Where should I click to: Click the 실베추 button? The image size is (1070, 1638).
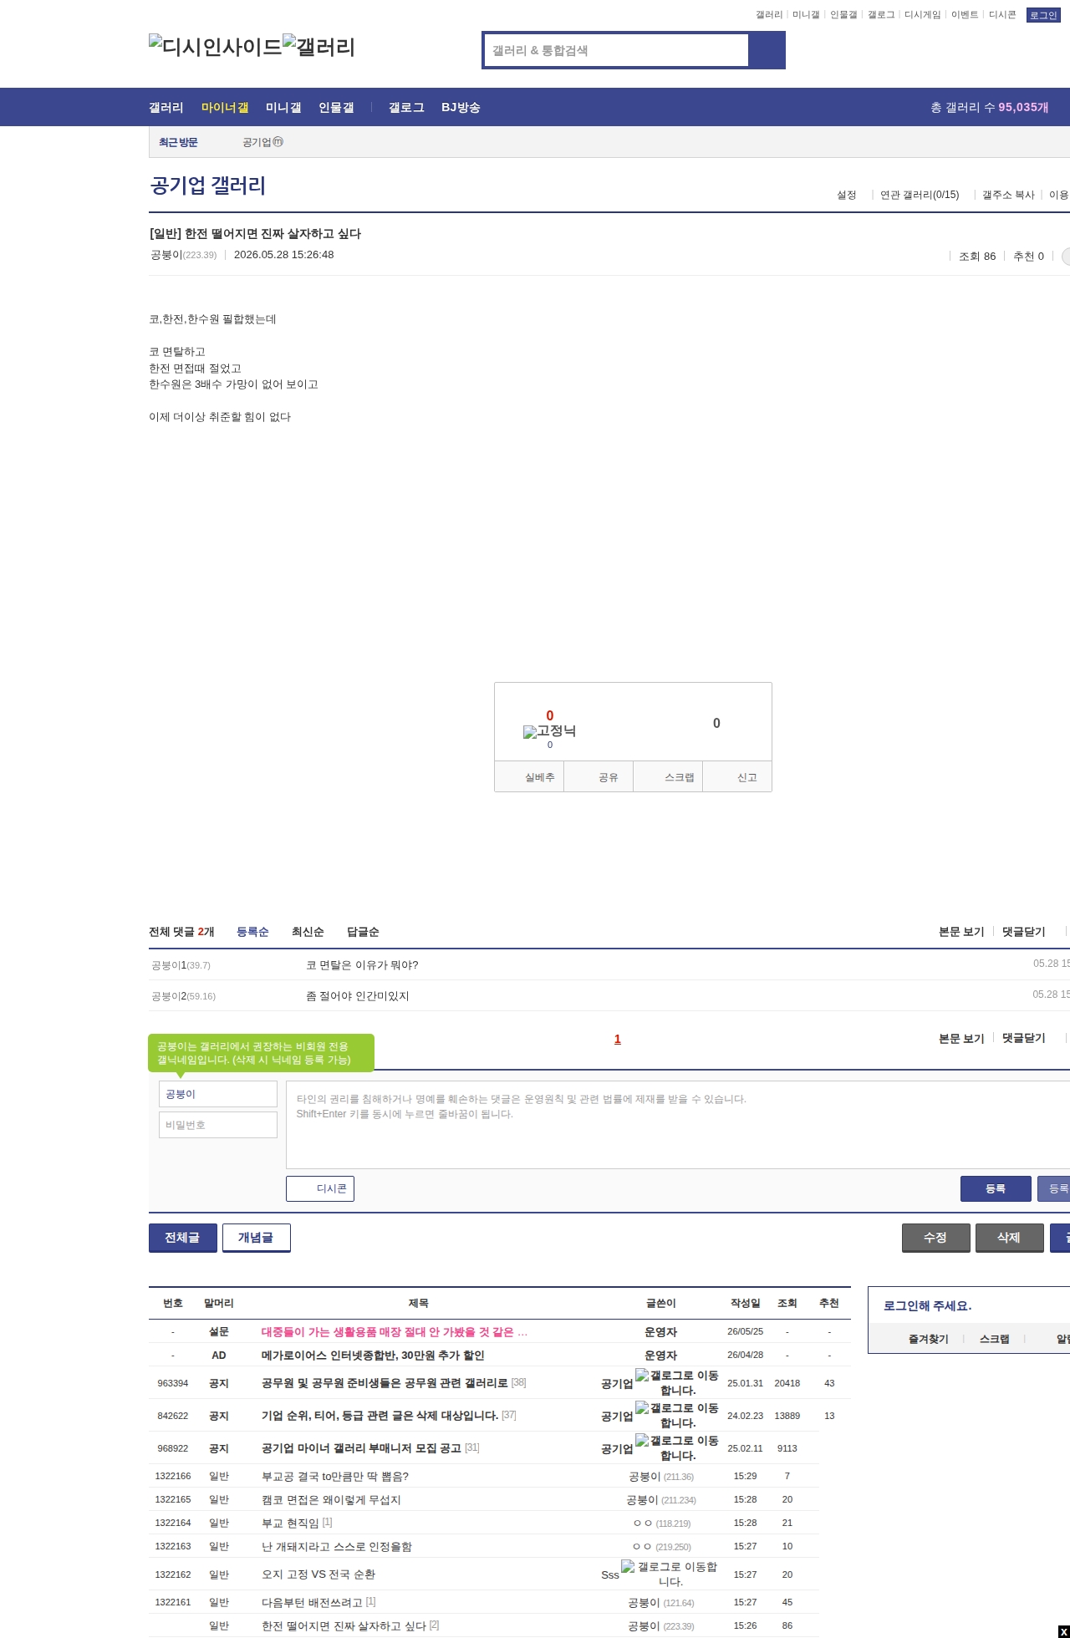[529, 776]
